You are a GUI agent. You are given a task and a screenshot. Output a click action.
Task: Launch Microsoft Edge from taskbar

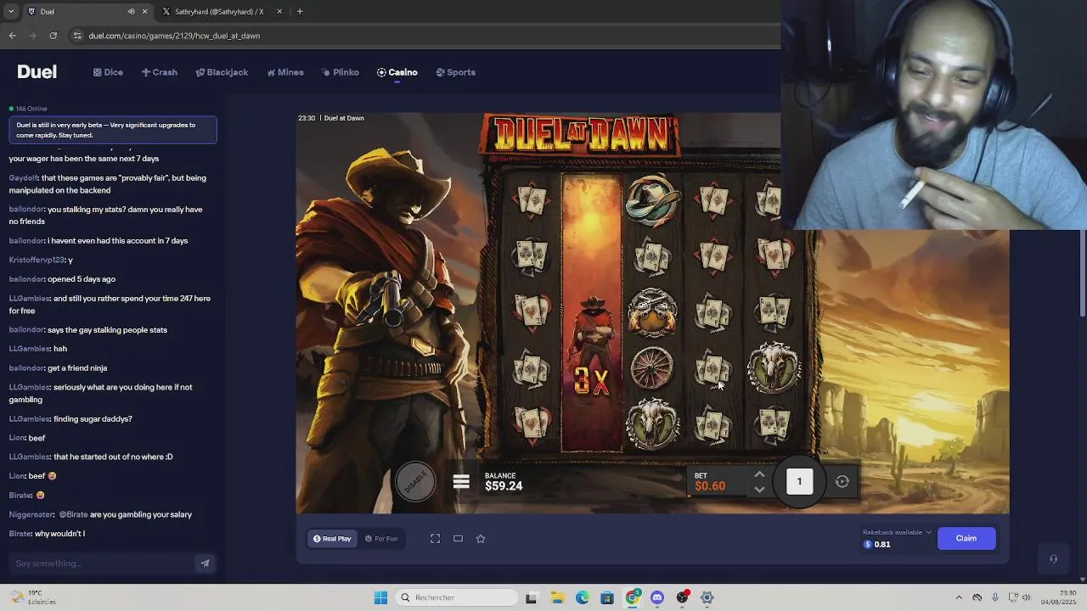click(x=582, y=597)
